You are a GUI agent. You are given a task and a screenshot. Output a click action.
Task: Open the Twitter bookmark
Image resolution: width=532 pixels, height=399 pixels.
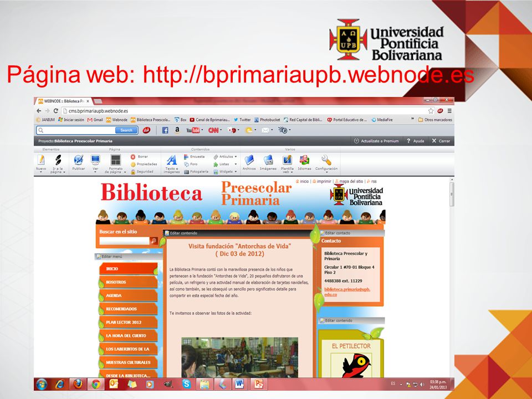coord(242,120)
